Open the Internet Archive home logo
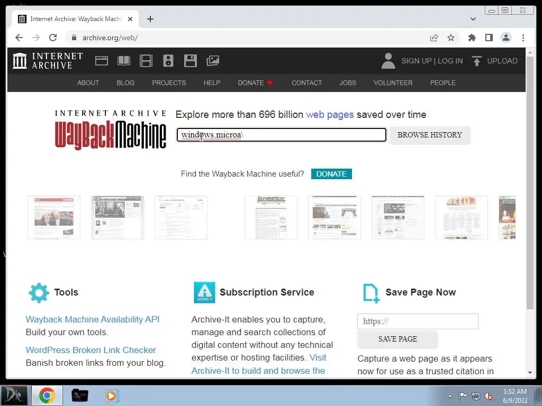542x406 pixels. (x=47, y=61)
